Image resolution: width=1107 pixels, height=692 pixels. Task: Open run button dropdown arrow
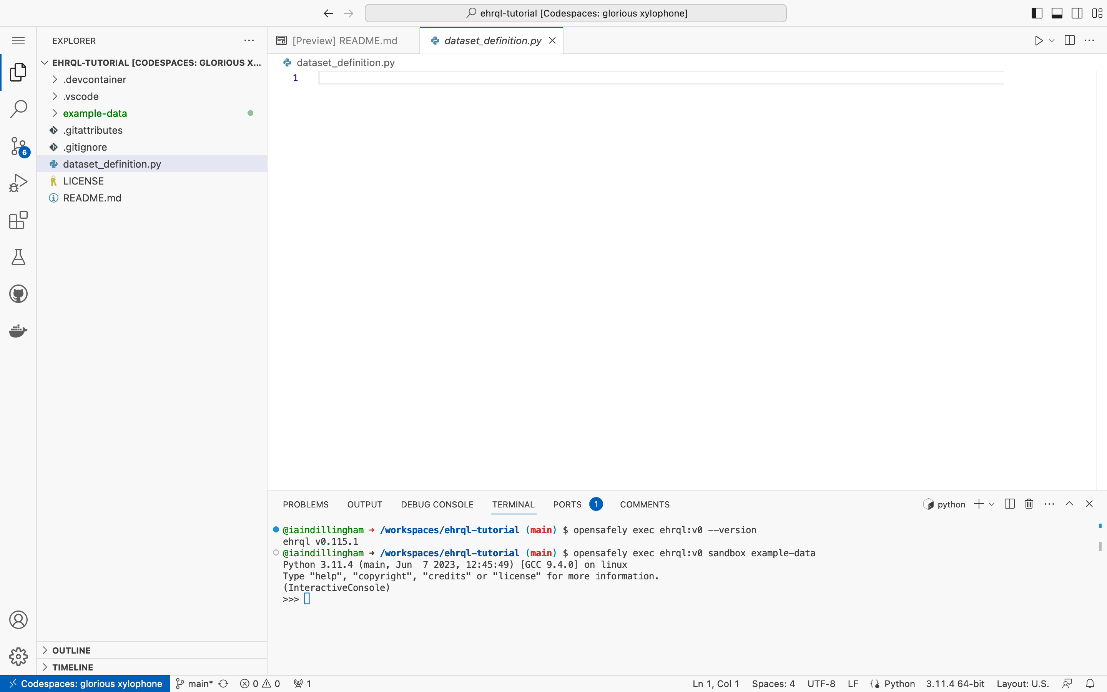point(1052,41)
